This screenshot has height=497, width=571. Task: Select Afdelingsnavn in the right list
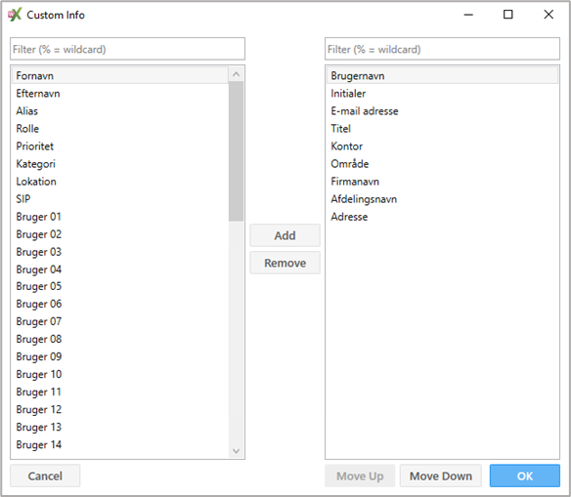click(x=442, y=199)
